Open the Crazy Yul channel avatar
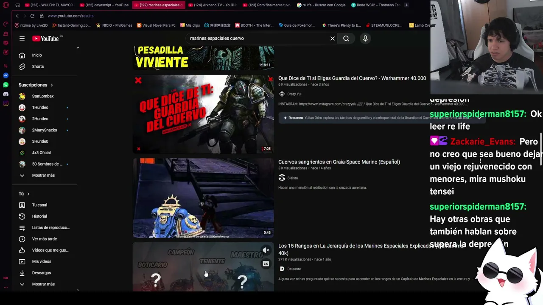The height and width of the screenshot is (305, 543). point(282,94)
